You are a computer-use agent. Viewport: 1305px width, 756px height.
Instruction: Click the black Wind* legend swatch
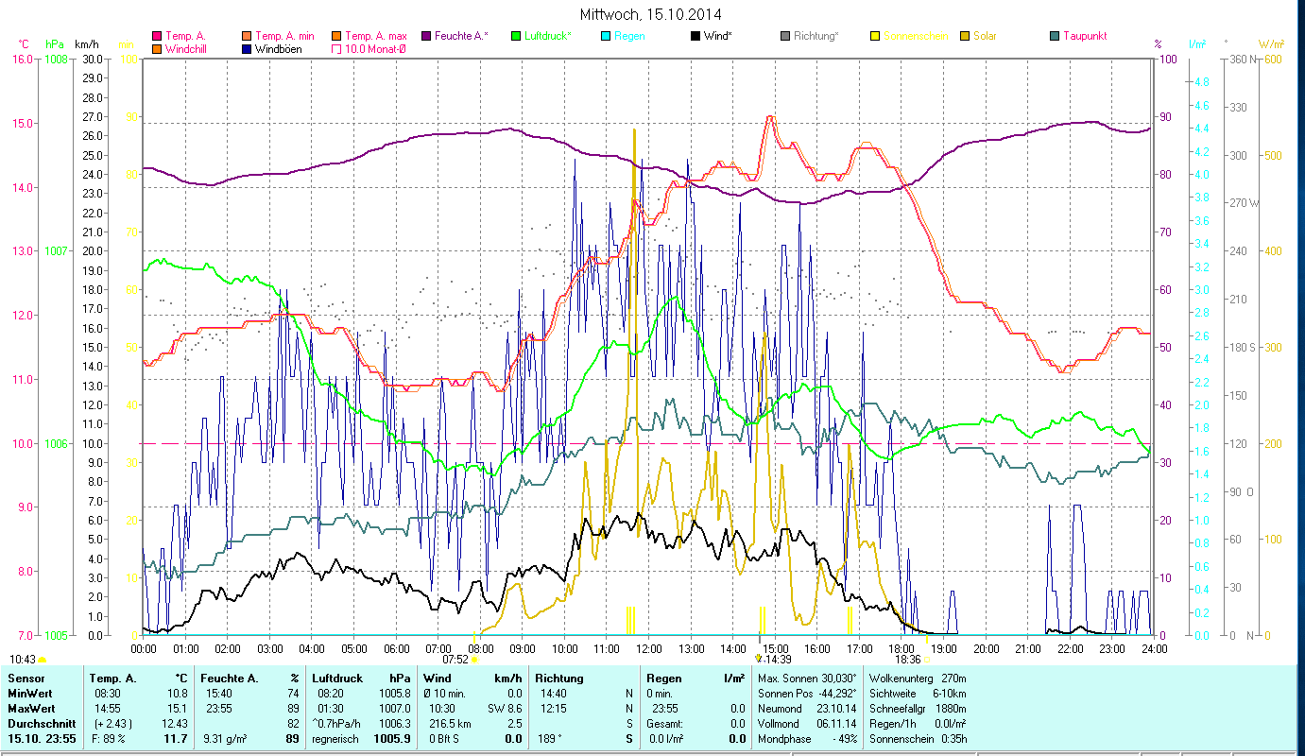695,36
